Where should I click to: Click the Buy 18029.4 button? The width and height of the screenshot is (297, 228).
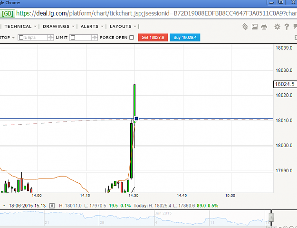point(185,38)
